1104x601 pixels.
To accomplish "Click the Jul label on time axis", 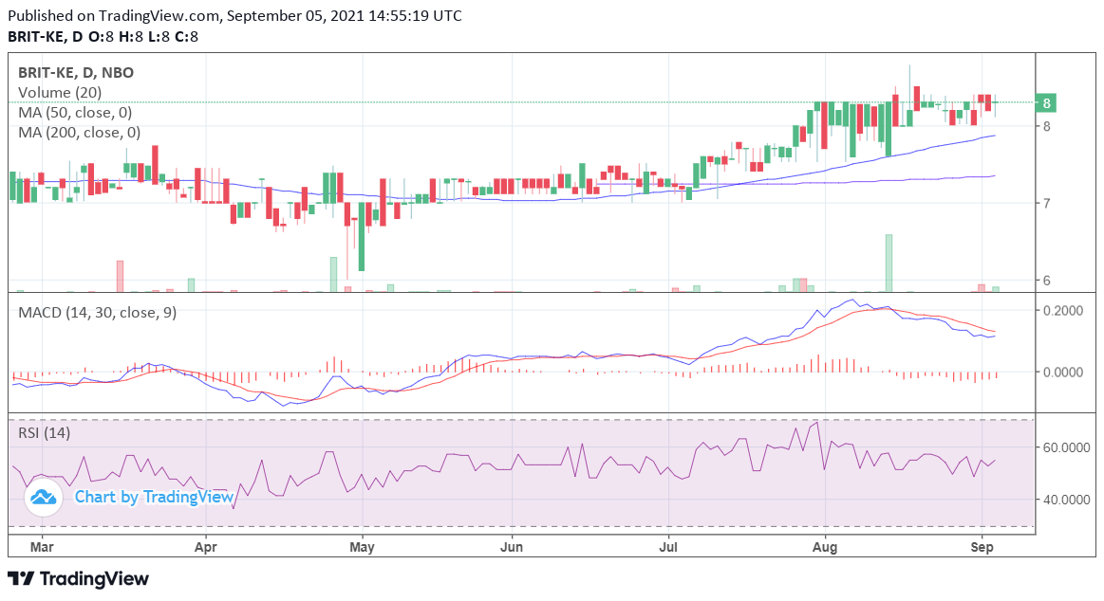I will 668,547.
